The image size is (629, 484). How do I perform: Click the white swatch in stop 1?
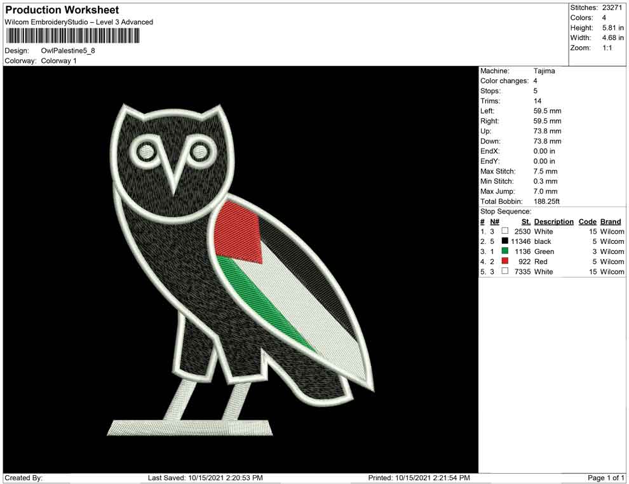(504, 231)
